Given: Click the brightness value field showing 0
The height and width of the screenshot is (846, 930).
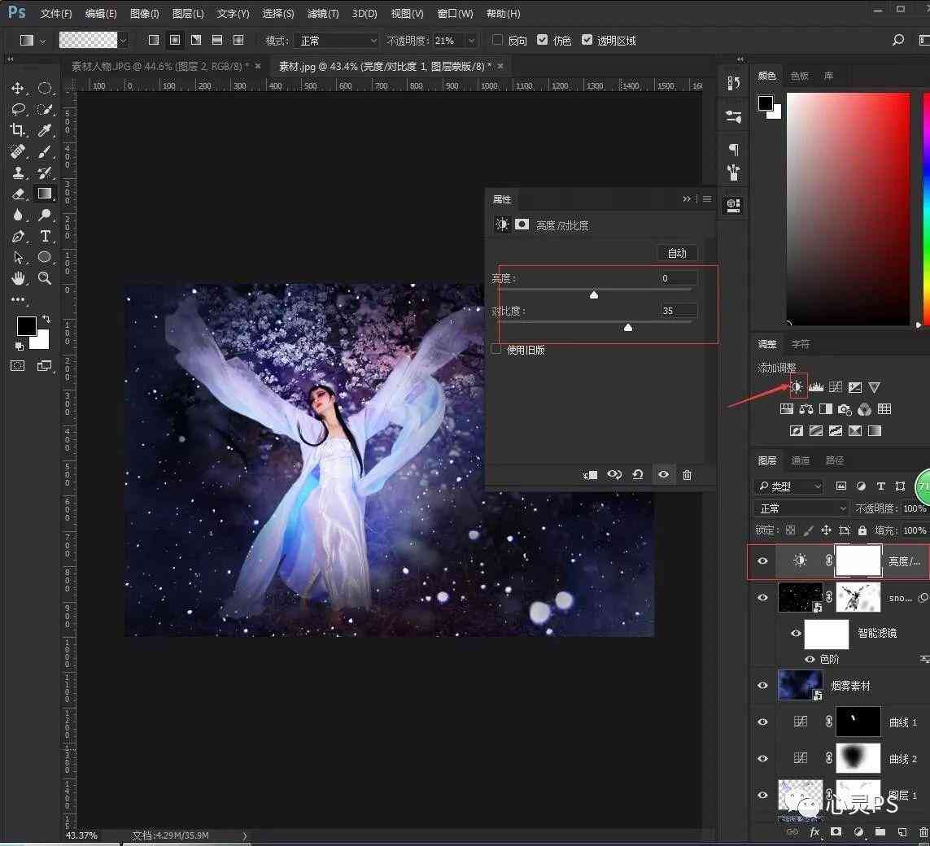Looking at the screenshot, I should click(x=678, y=278).
